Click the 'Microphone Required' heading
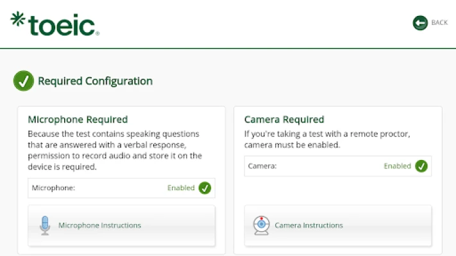This screenshot has height=256, width=456. (78, 120)
